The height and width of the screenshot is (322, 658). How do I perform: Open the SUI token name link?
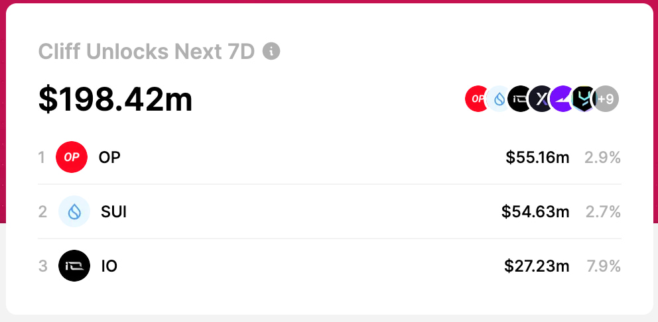click(x=113, y=212)
